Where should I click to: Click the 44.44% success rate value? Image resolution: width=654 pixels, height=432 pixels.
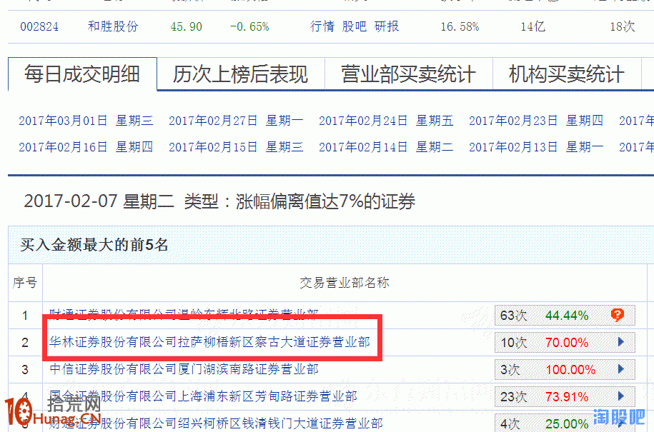pos(567,316)
